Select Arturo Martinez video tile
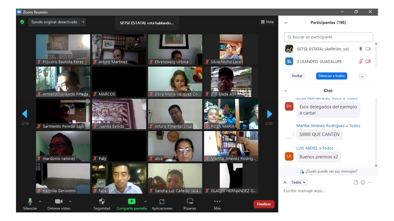The height and width of the screenshot is (221, 394). click(119, 49)
